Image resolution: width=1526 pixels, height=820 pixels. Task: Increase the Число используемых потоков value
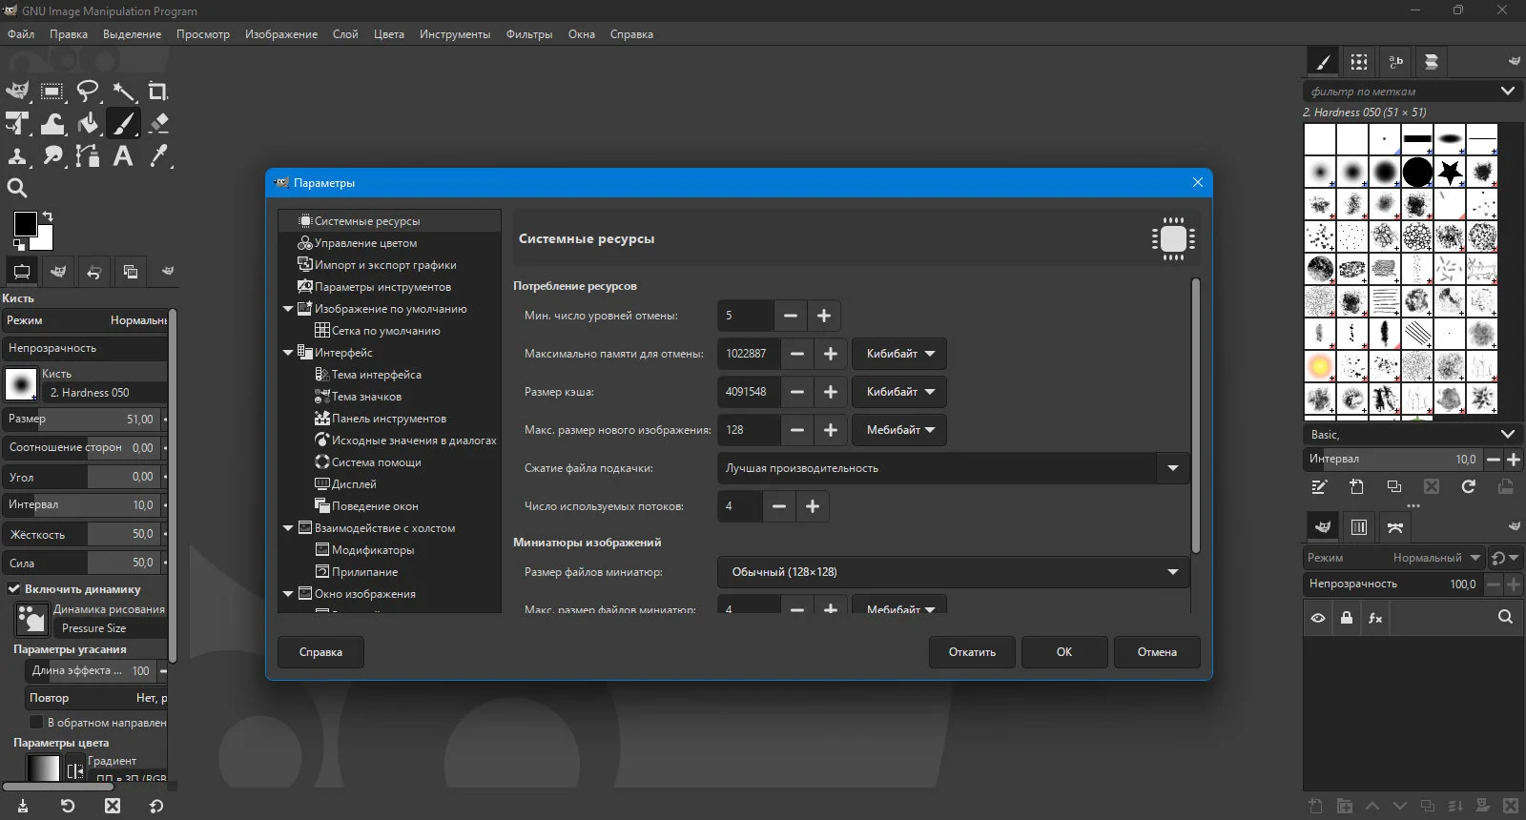(813, 506)
